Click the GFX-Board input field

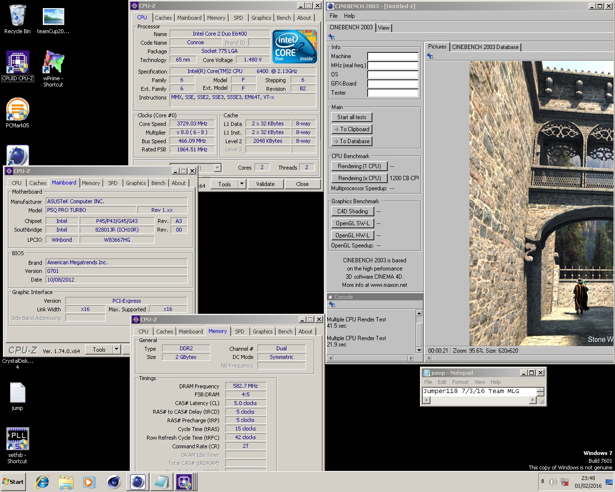pyautogui.click(x=393, y=84)
